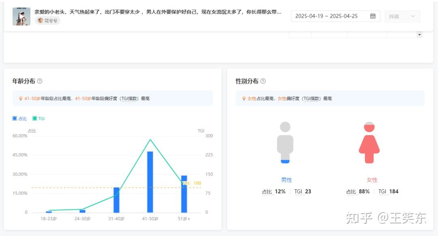Click the small down arrow below platform dropdown
Viewport: 438px width, 236px height.
click(419, 35)
